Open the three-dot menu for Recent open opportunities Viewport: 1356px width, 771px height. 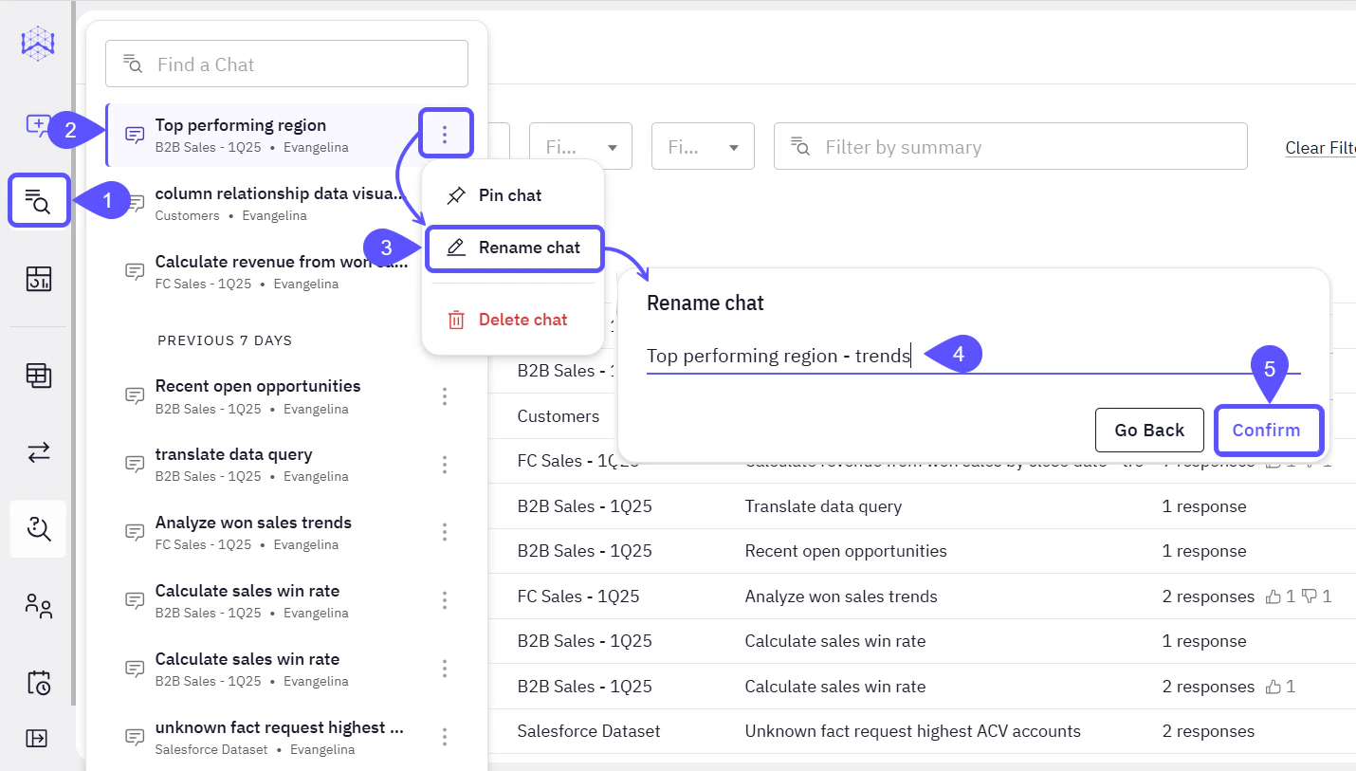pos(445,396)
